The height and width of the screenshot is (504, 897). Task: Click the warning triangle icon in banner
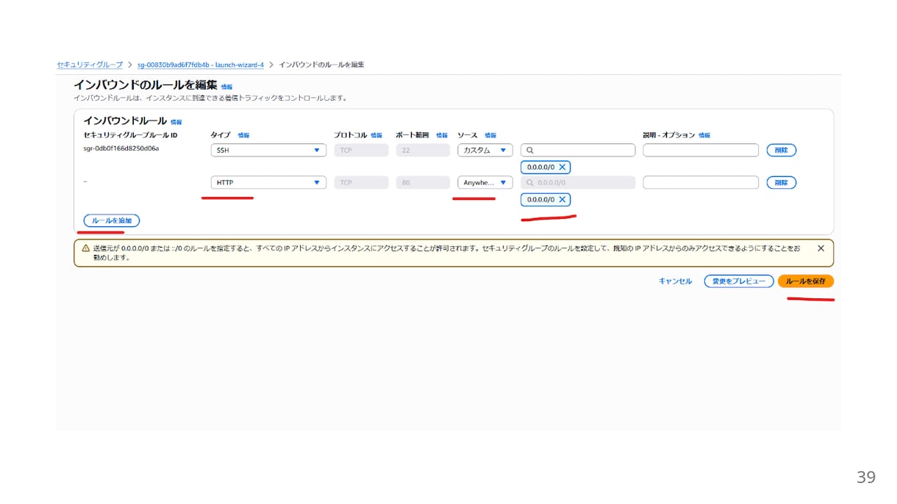[85, 248]
